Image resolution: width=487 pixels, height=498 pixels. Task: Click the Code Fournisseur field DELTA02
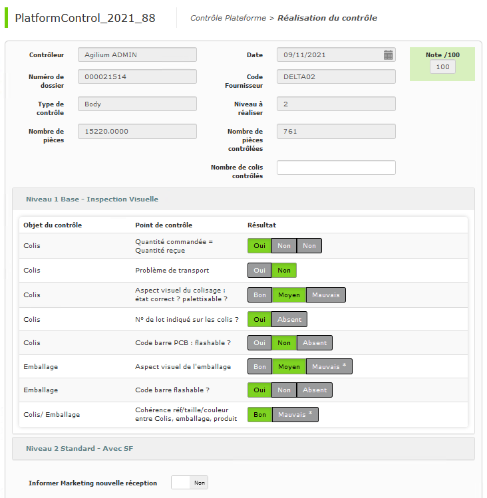click(336, 76)
